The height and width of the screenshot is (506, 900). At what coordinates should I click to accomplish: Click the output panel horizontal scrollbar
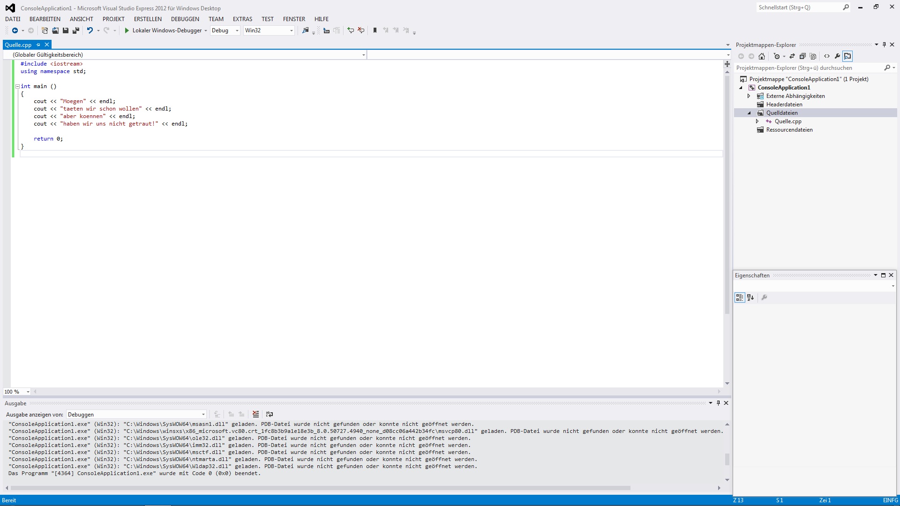point(319,488)
